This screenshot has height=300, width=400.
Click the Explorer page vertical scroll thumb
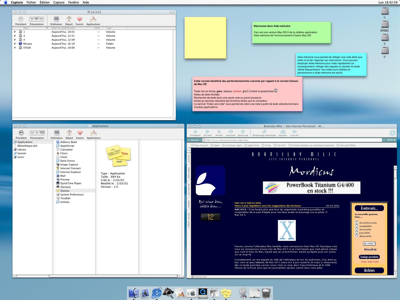[395, 174]
